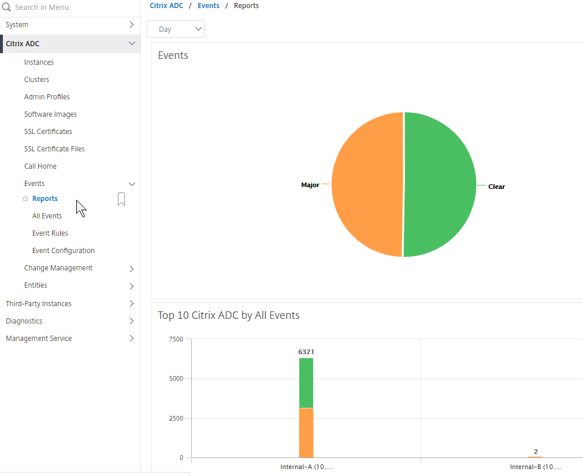Open Admin Profiles

click(x=47, y=96)
